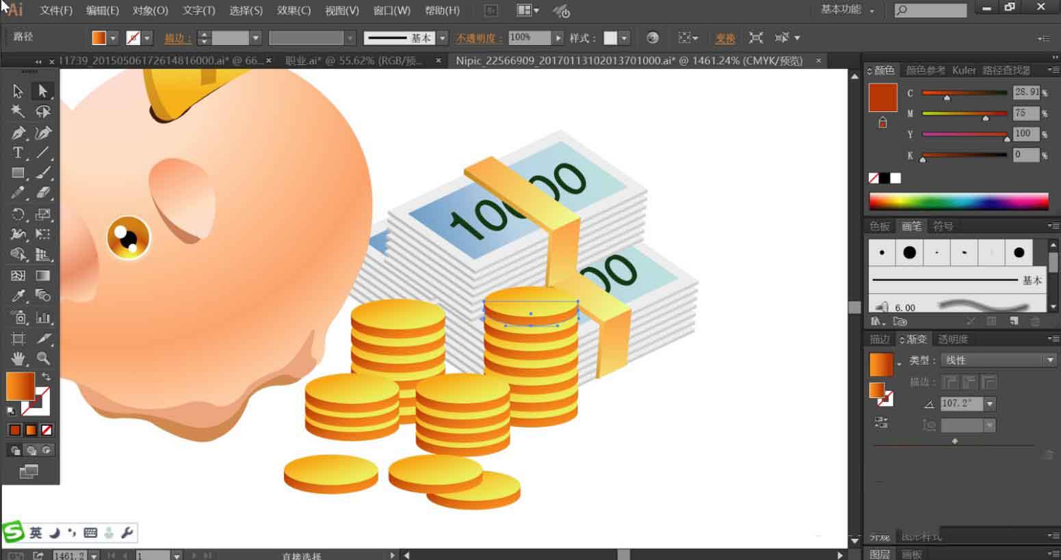Viewport: 1061px width, 560px height.
Task: Open Sogou IME soft keyboard icon
Action: point(90,533)
